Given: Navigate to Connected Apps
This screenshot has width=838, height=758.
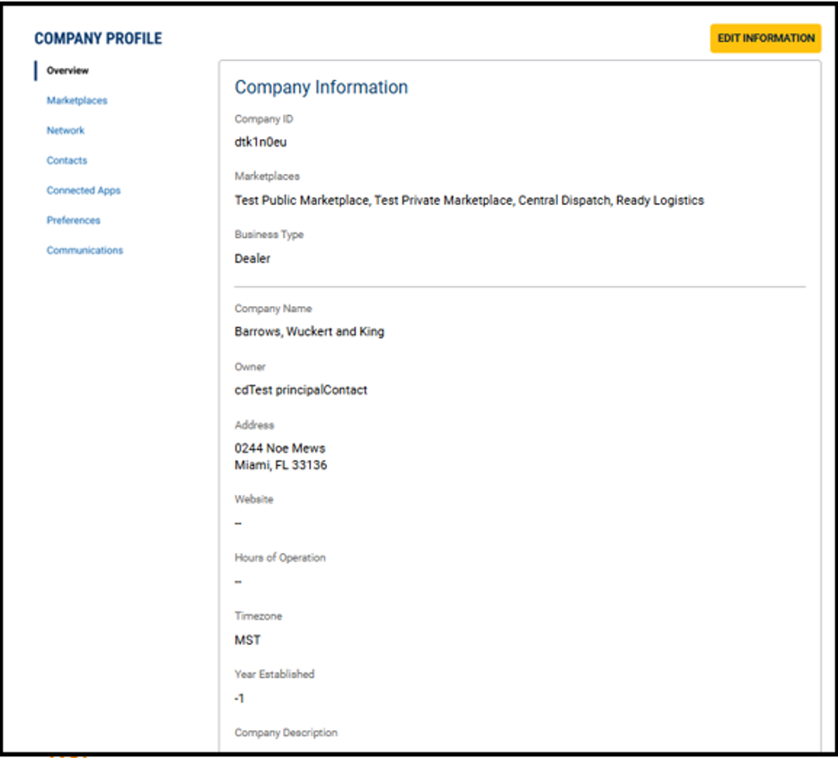Looking at the screenshot, I should (x=84, y=190).
